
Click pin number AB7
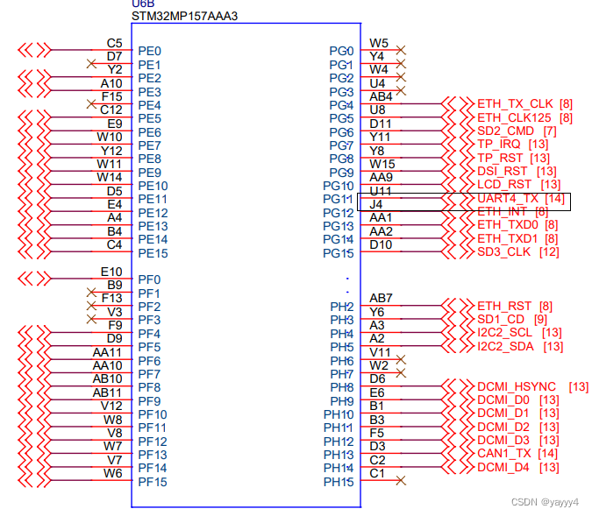click(381, 299)
